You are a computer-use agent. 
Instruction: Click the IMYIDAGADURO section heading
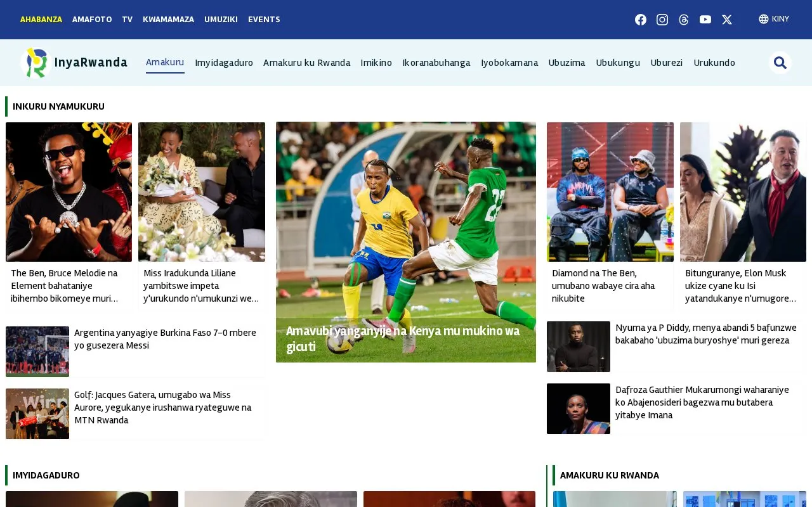click(x=46, y=475)
